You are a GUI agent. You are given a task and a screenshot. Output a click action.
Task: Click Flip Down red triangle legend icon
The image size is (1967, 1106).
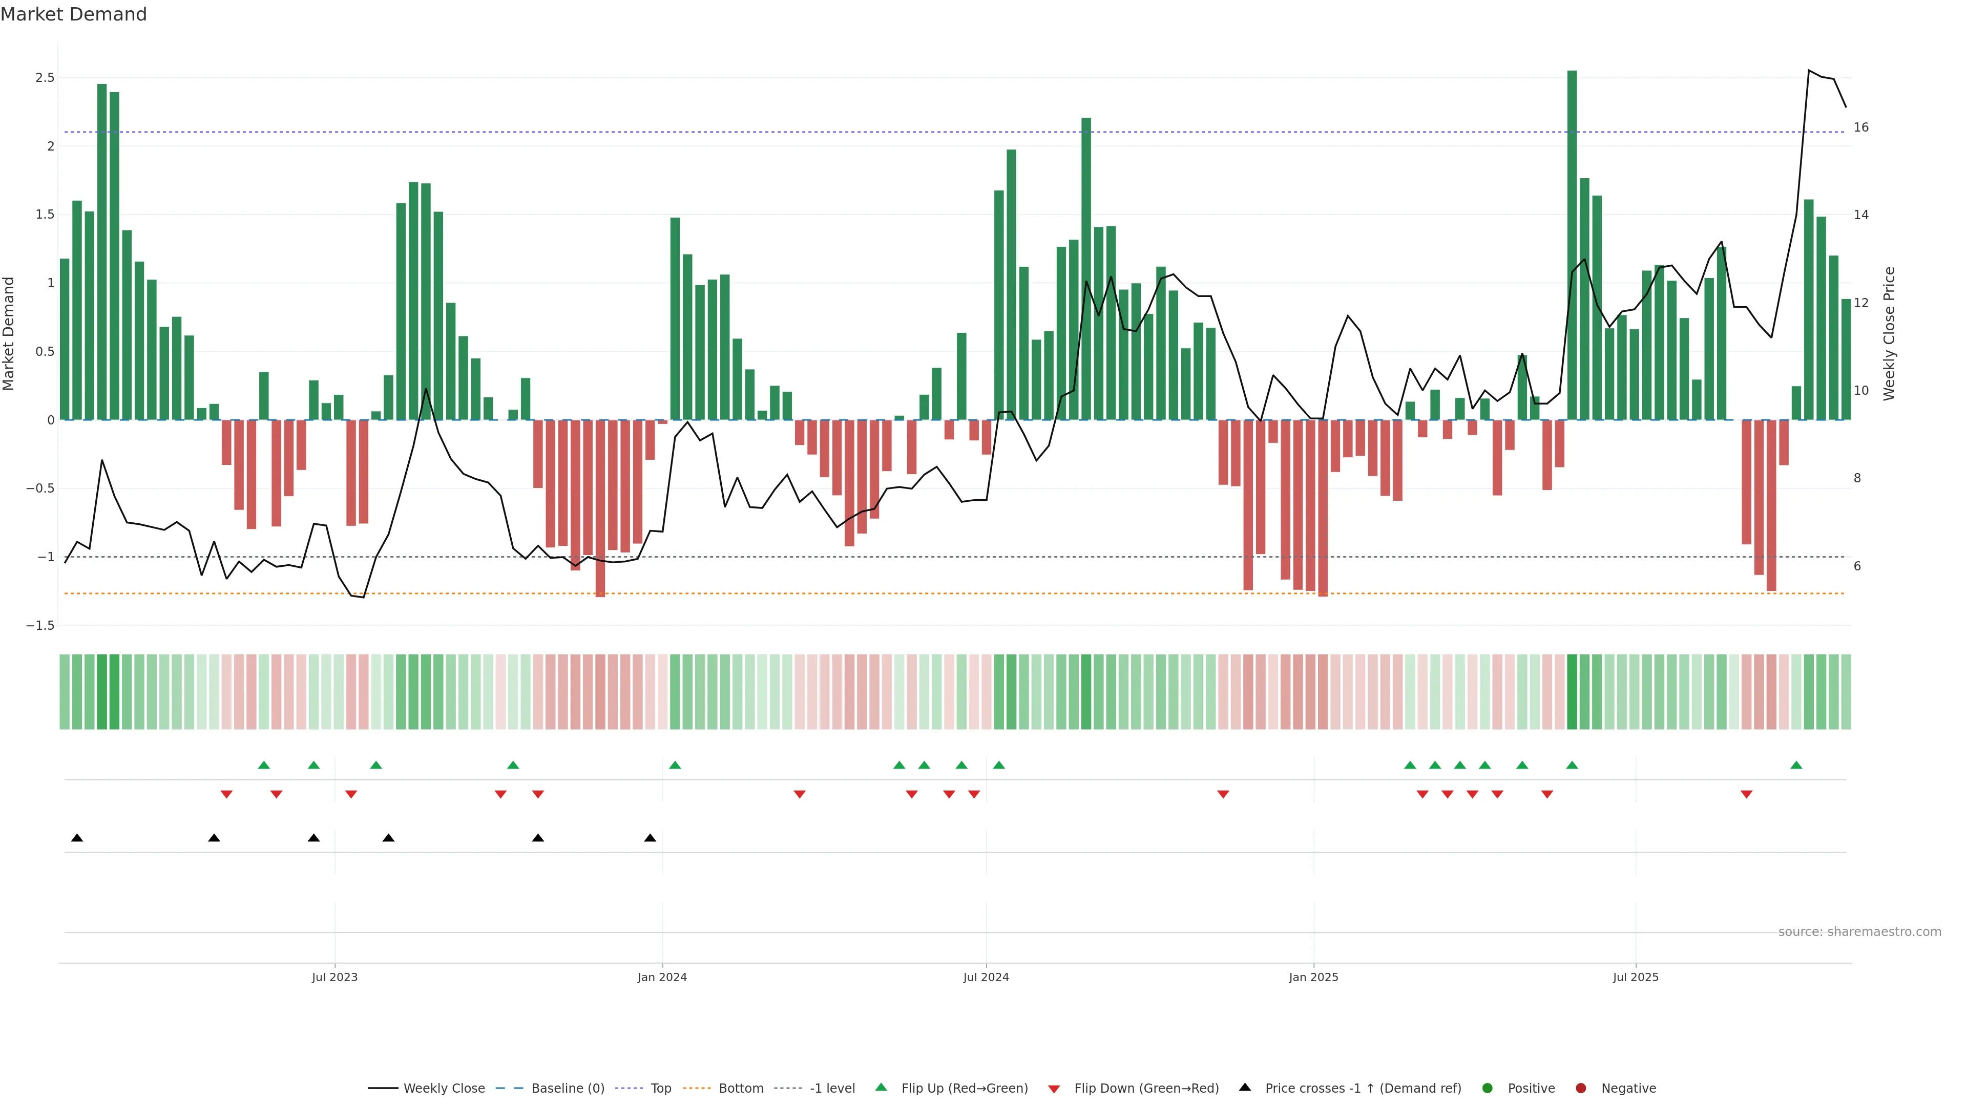point(1054,1089)
